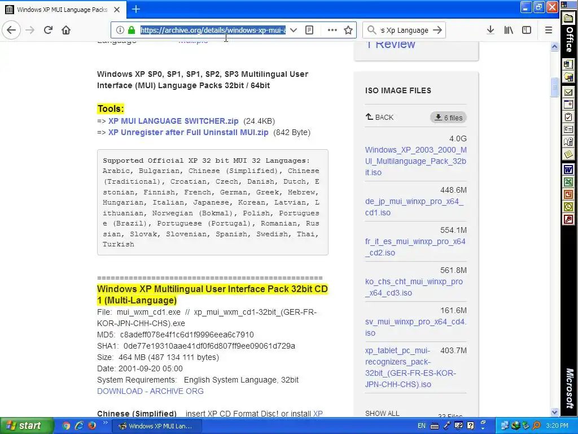578x434 pixels.
Task: Download fr_it_es_mui_winxp_pro_x64_cd2.iso
Action: [415, 247]
